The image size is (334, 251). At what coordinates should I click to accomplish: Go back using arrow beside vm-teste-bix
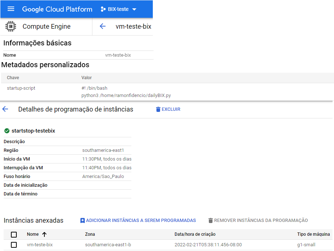103,26
